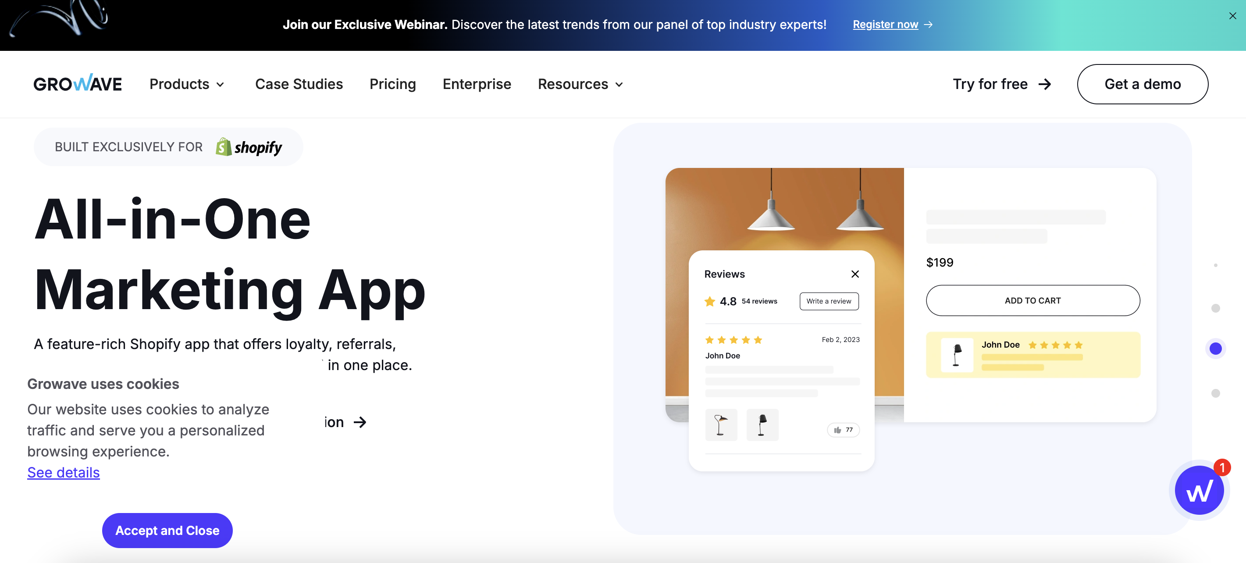Click Accept and Close cookies button
The width and height of the screenshot is (1246, 563).
[x=167, y=530]
